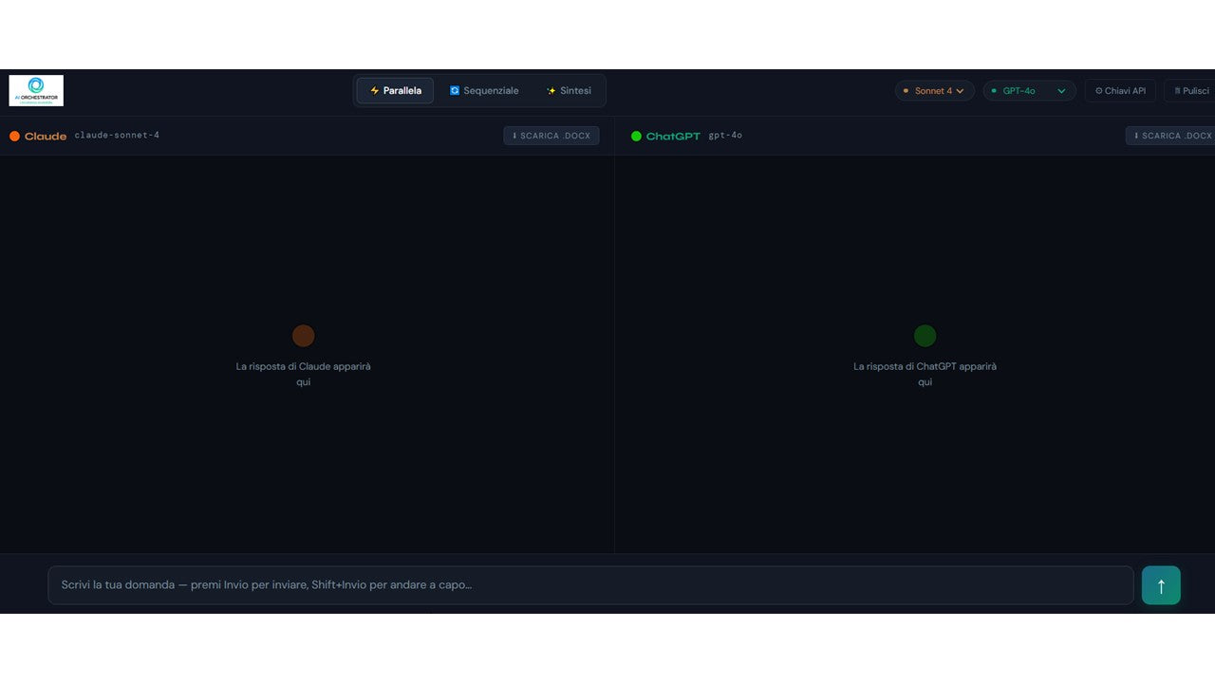Expand the chevron next to GPT-4o

(1060, 90)
